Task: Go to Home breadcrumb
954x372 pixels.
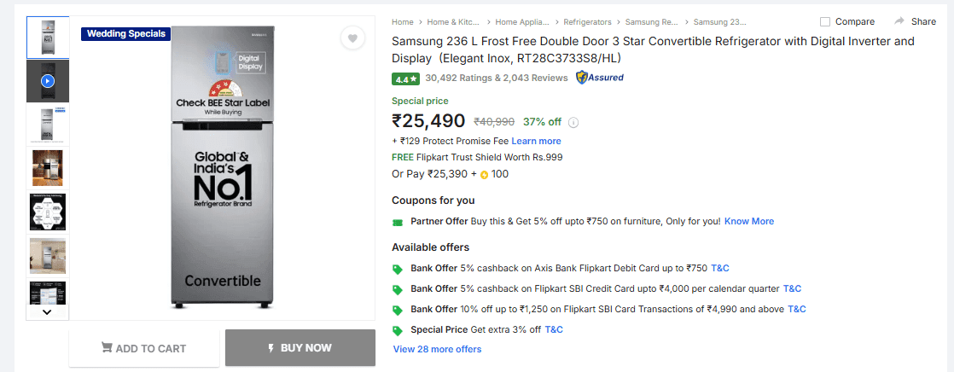Action: 403,21
